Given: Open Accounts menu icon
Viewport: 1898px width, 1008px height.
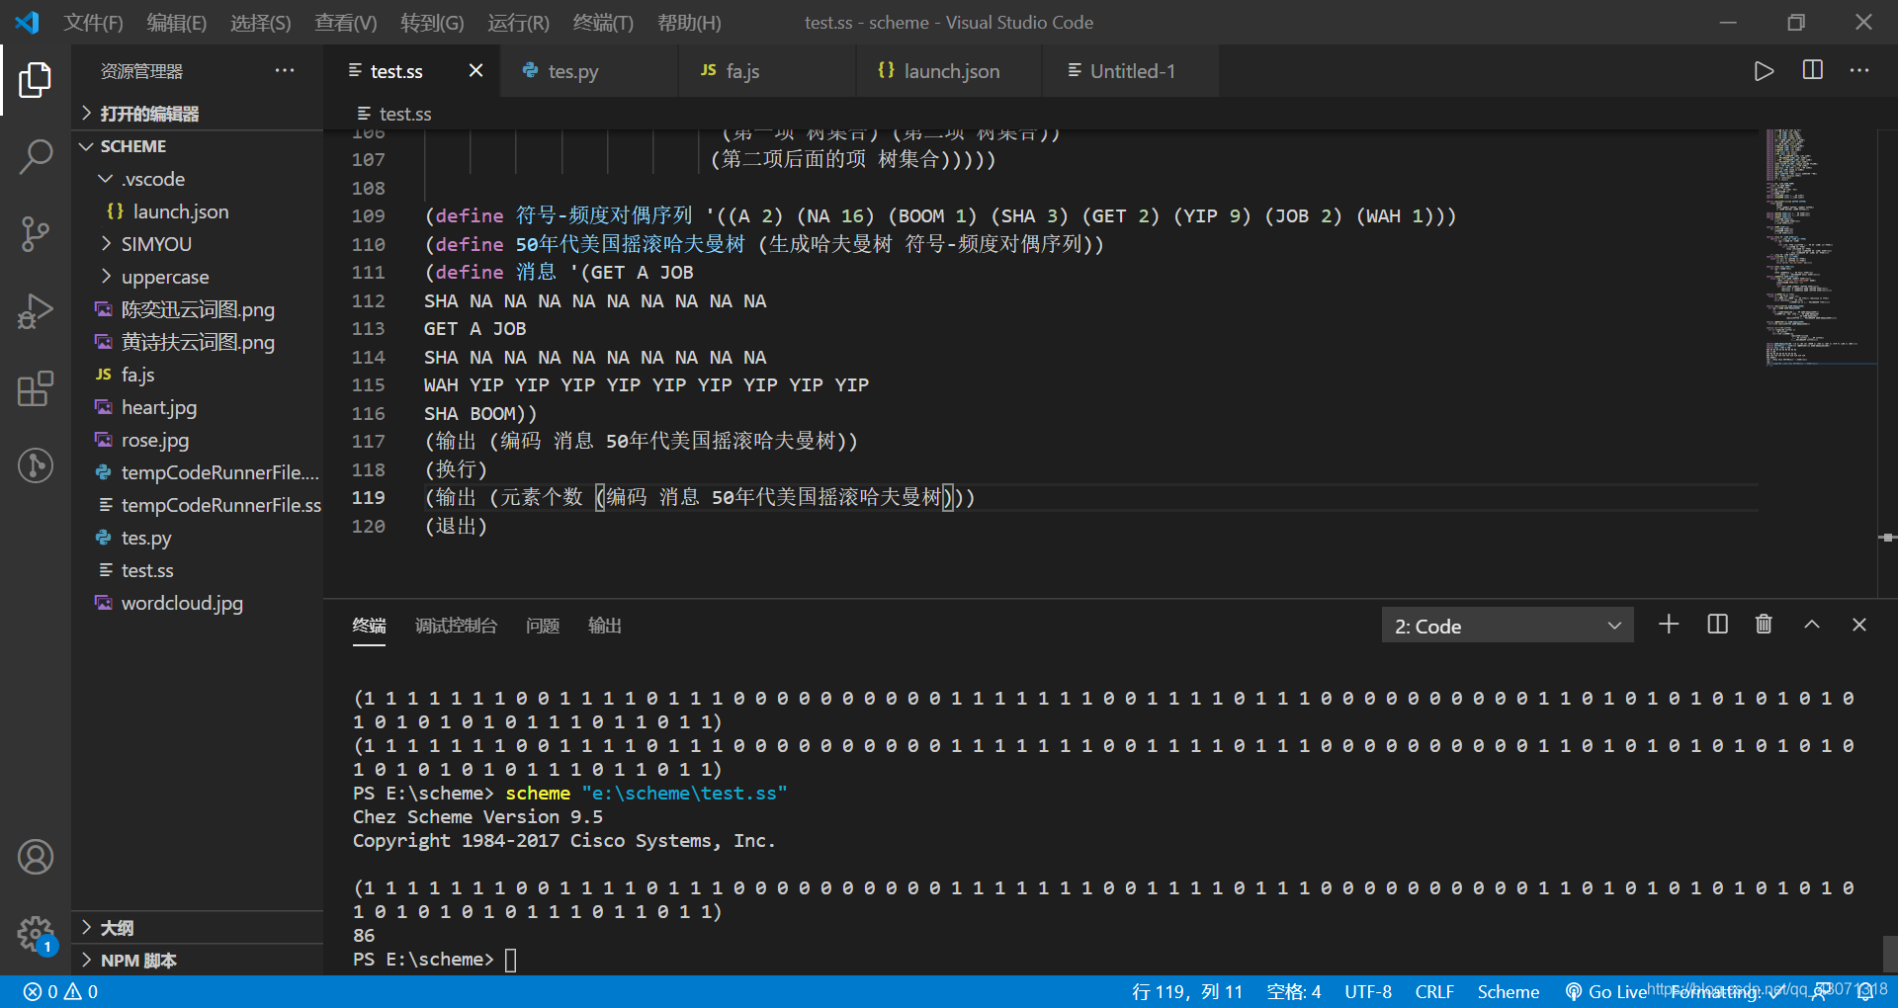Looking at the screenshot, I should pyautogui.click(x=35, y=857).
